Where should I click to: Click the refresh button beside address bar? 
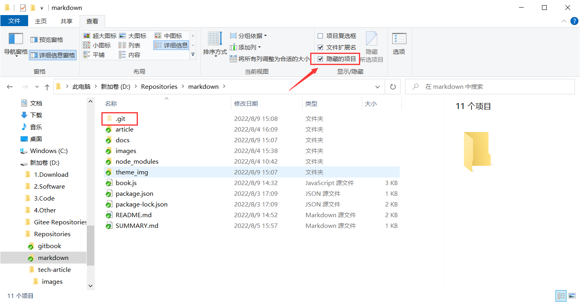pos(393,86)
